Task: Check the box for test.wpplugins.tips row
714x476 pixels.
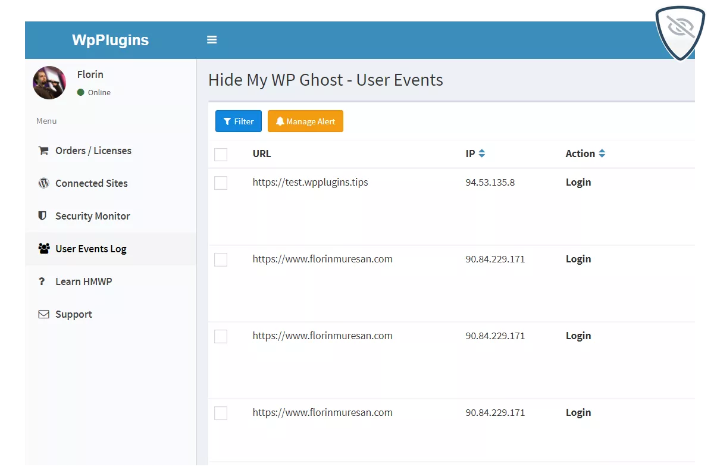Action: (221, 183)
